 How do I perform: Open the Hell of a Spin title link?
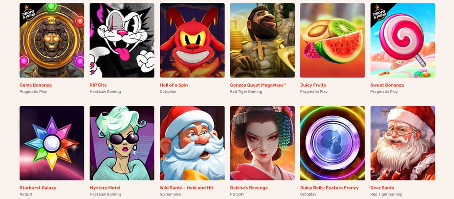tap(174, 85)
